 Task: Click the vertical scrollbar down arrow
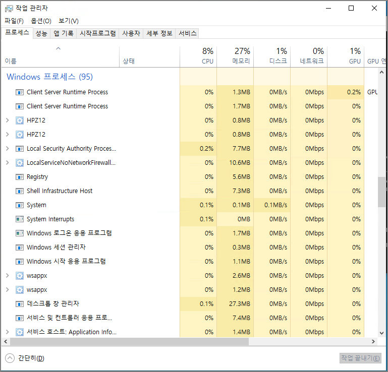pos(381,333)
